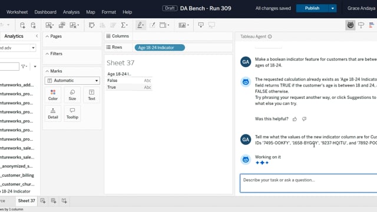Click the Sheet 37 title
The image size is (377, 212).
(x=120, y=63)
